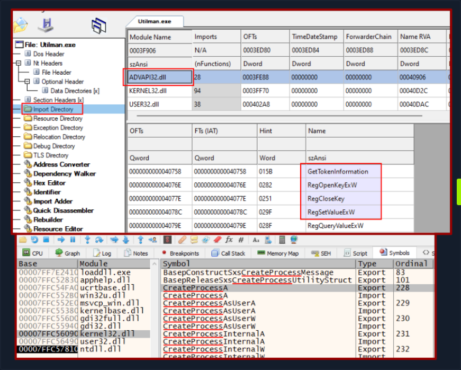Click the patches bandage icon in x64dbg

(x=182, y=240)
